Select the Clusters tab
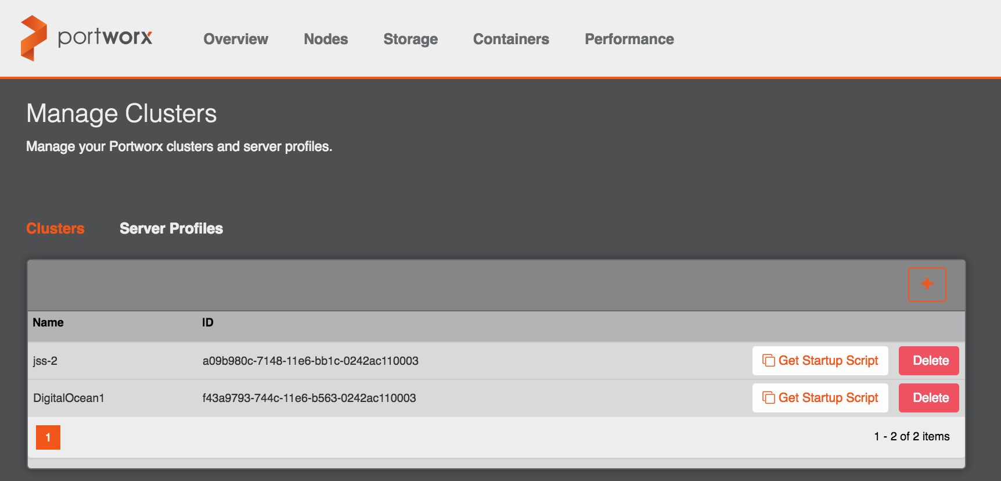 [x=55, y=228]
